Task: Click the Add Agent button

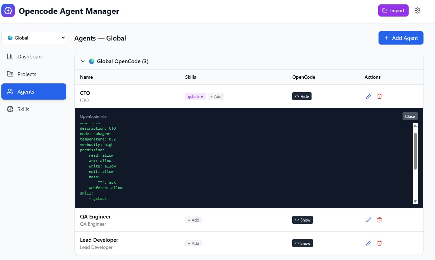Action: click(401, 38)
